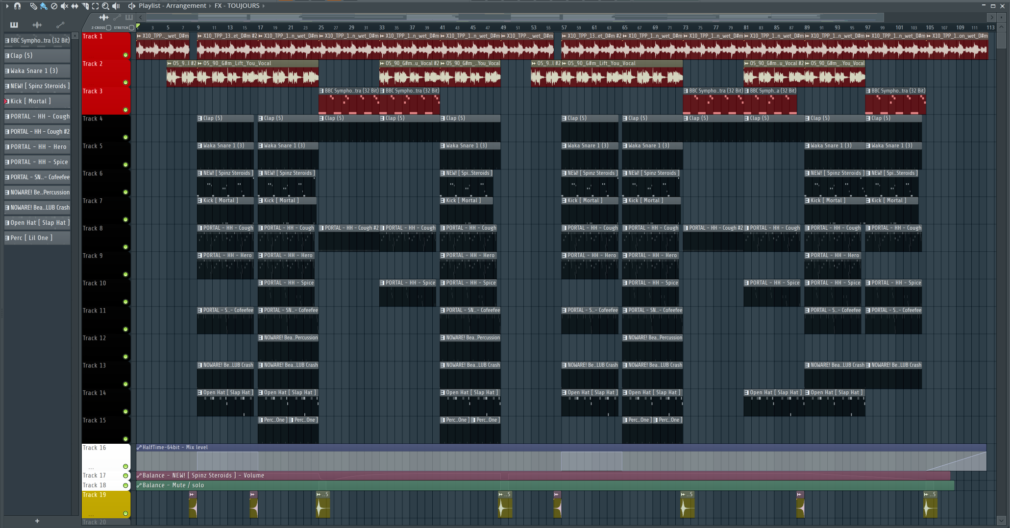Click the pattern picker top scroll button
This screenshot has width=1010, height=528.
(x=75, y=36)
